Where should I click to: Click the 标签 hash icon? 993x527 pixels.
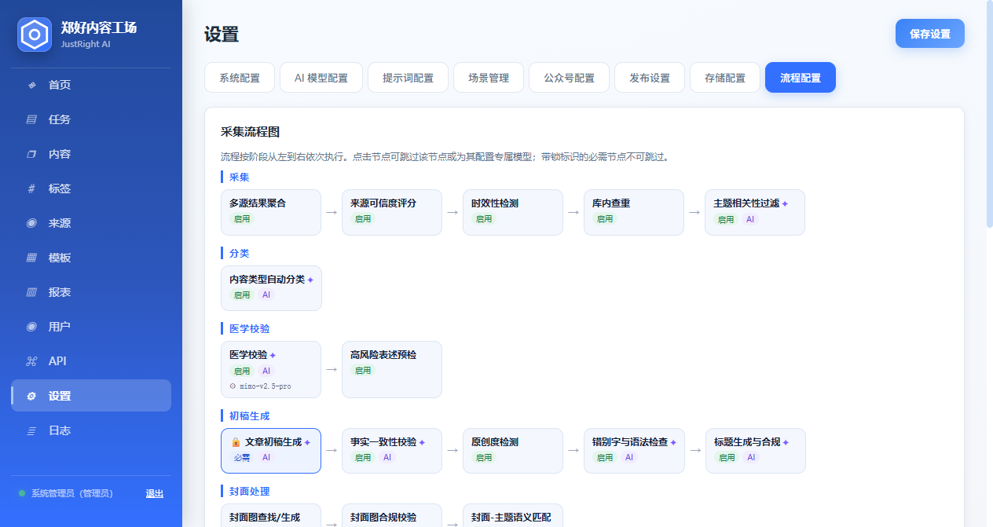pyautogui.click(x=31, y=188)
